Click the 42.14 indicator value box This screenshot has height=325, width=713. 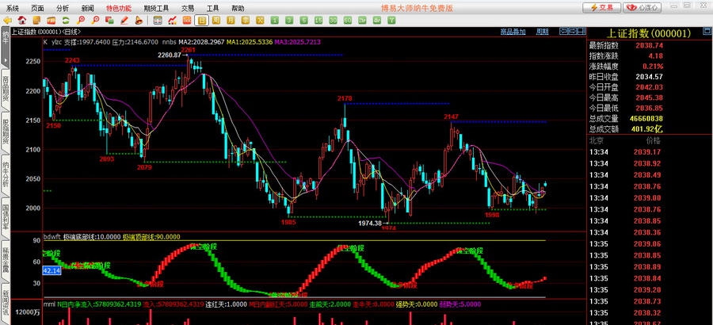click(51, 270)
